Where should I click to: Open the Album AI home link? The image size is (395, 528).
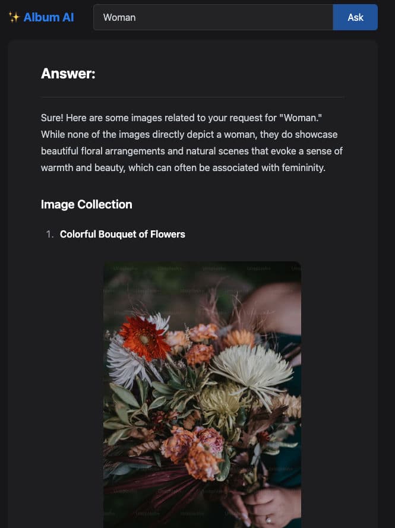[x=49, y=17]
